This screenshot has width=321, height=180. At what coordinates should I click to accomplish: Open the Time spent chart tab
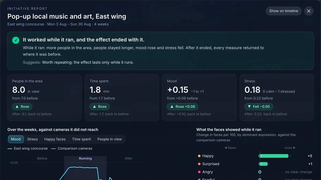pos(82,139)
